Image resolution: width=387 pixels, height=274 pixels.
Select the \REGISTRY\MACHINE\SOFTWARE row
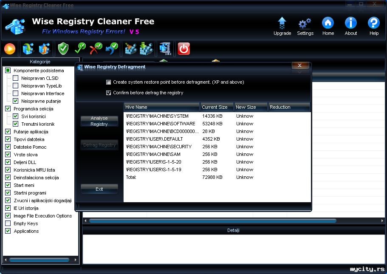pos(217,124)
